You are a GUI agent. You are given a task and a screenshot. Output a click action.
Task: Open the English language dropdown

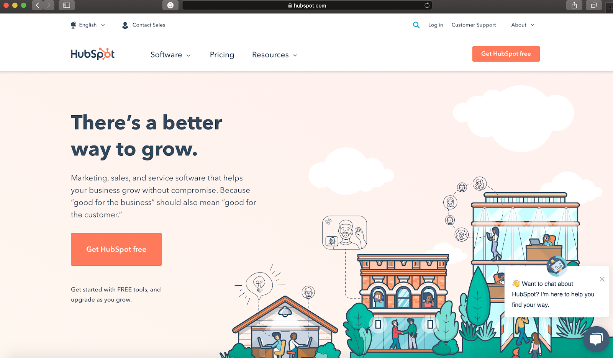point(88,25)
